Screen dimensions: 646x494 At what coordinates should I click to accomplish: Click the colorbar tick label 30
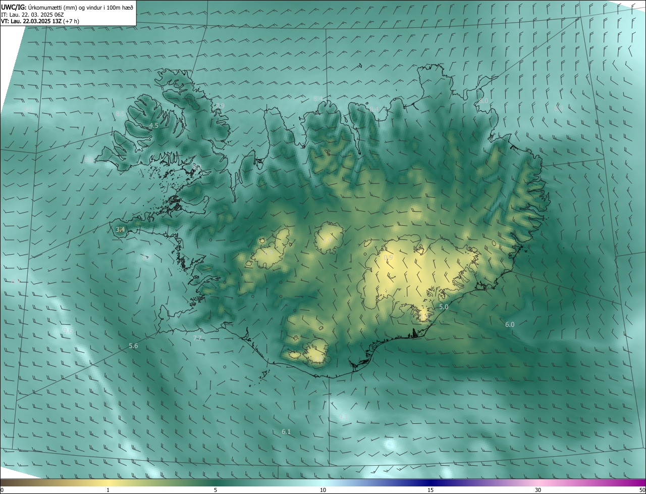click(x=538, y=490)
